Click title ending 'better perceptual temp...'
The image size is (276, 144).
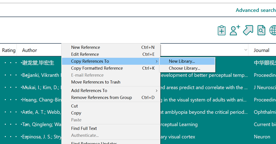pos(204,75)
